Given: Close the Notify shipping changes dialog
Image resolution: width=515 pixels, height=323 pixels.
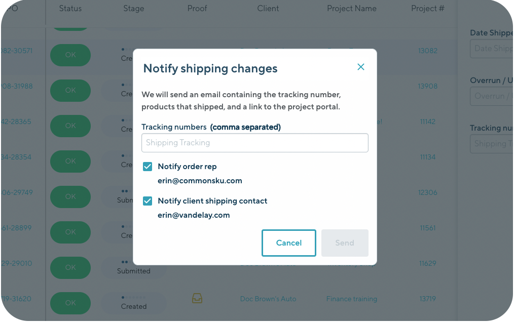Looking at the screenshot, I should tap(360, 66).
